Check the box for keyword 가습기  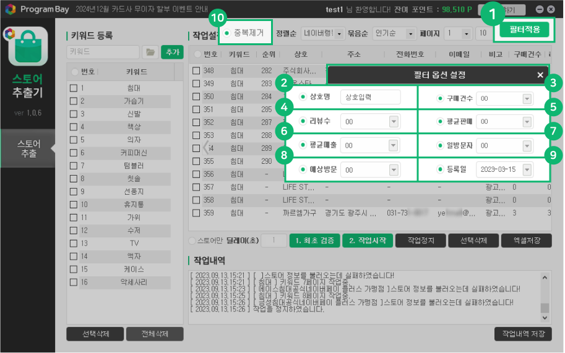tap(74, 101)
